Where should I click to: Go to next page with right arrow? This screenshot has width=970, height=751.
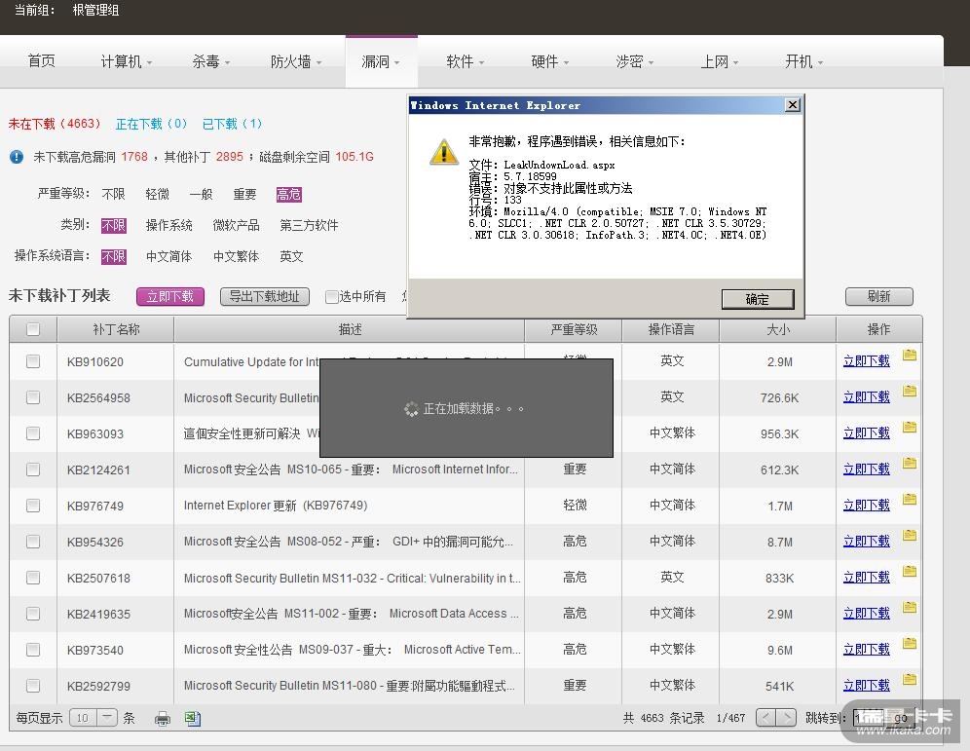pos(786,718)
